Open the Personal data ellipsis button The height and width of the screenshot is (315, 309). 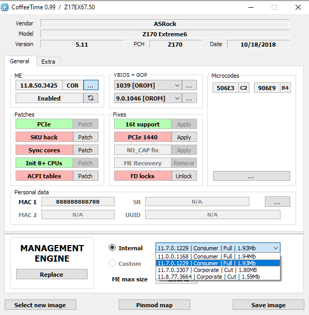point(277,202)
